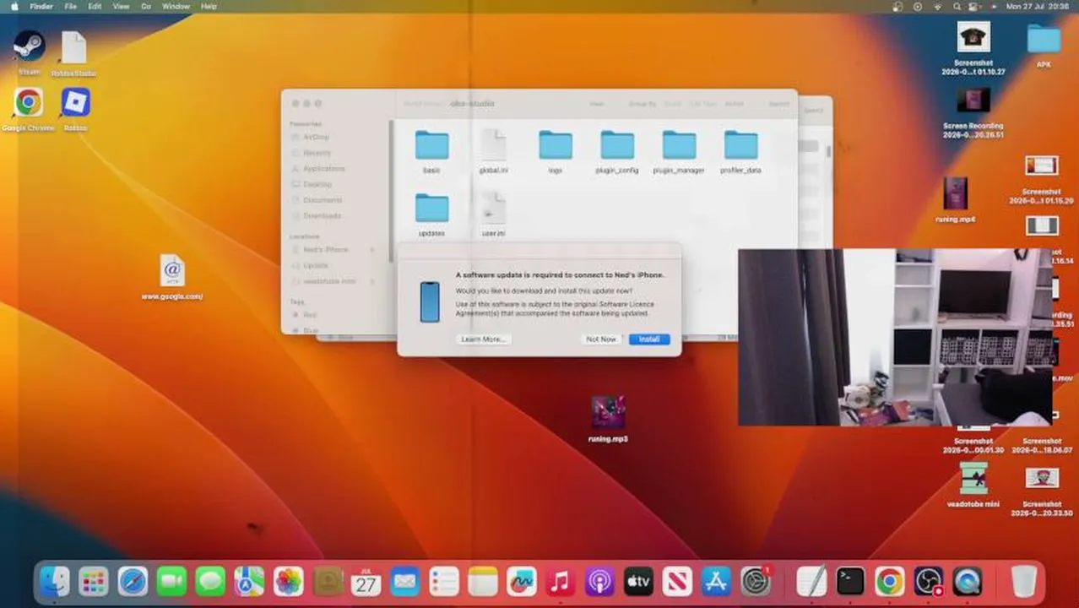The width and height of the screenshot is (1079, 608).
Task: Open Messages from the Dock
Action: tap(210, 581)
